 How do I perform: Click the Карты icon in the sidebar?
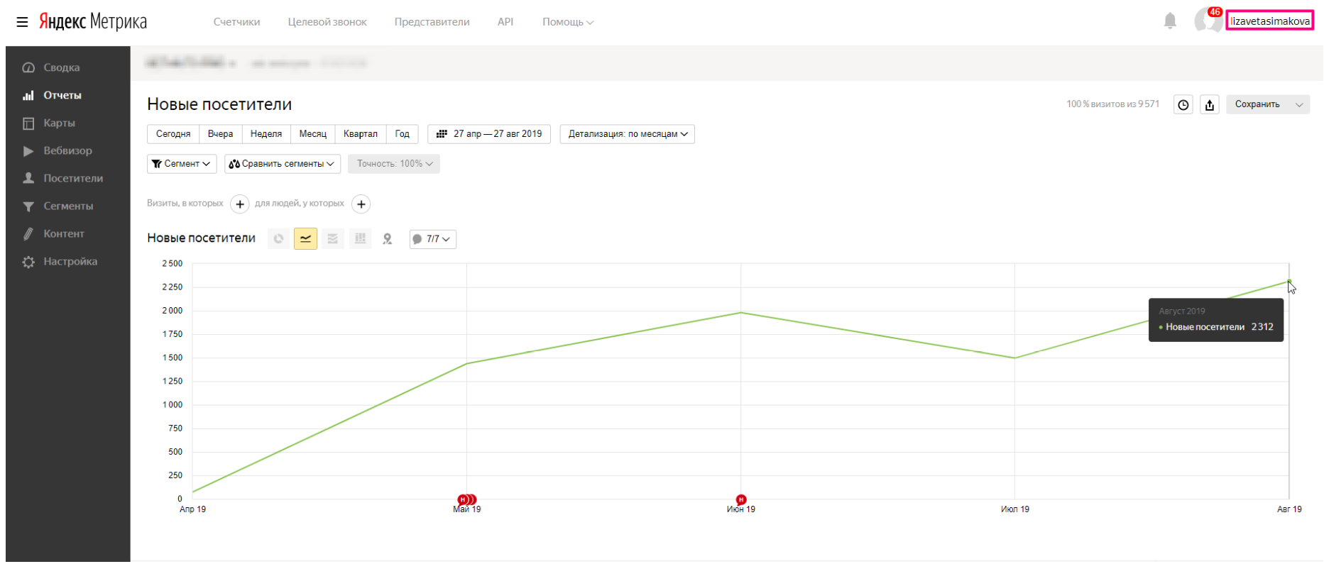point(28,123)
